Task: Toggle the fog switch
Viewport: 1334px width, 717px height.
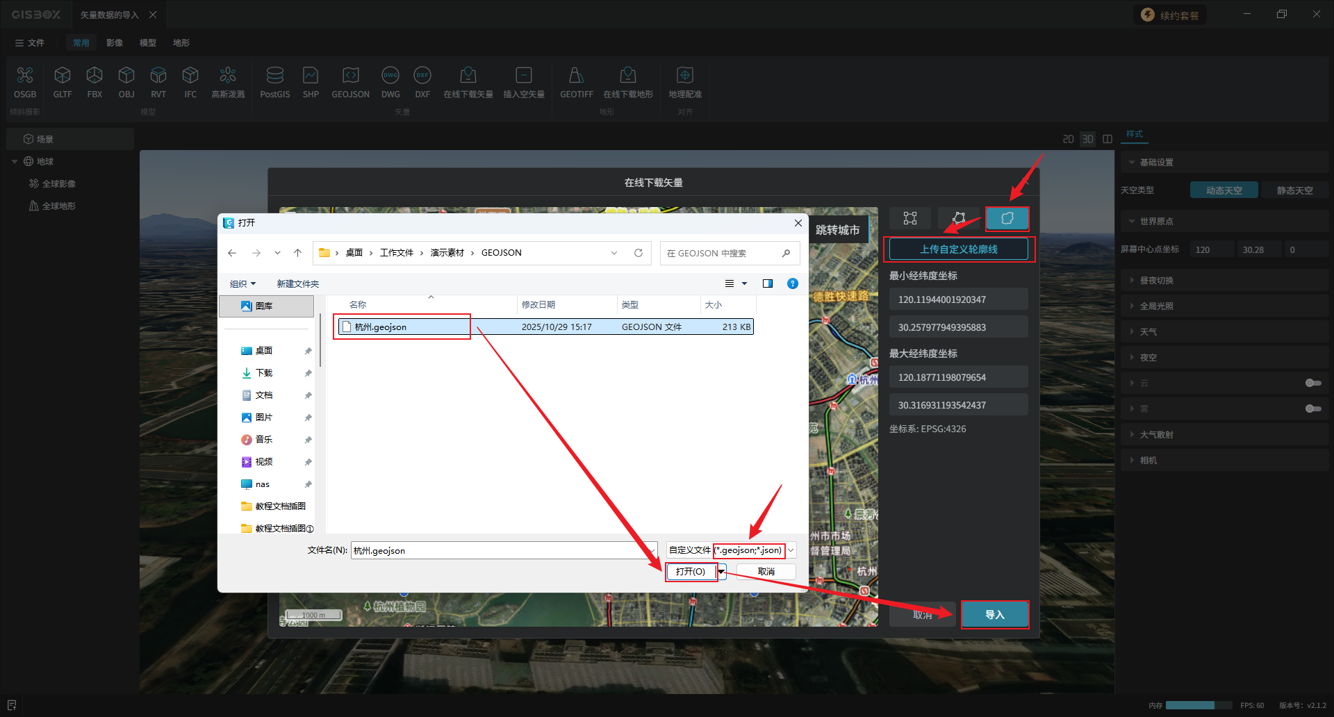Action: coord(1312,409)
